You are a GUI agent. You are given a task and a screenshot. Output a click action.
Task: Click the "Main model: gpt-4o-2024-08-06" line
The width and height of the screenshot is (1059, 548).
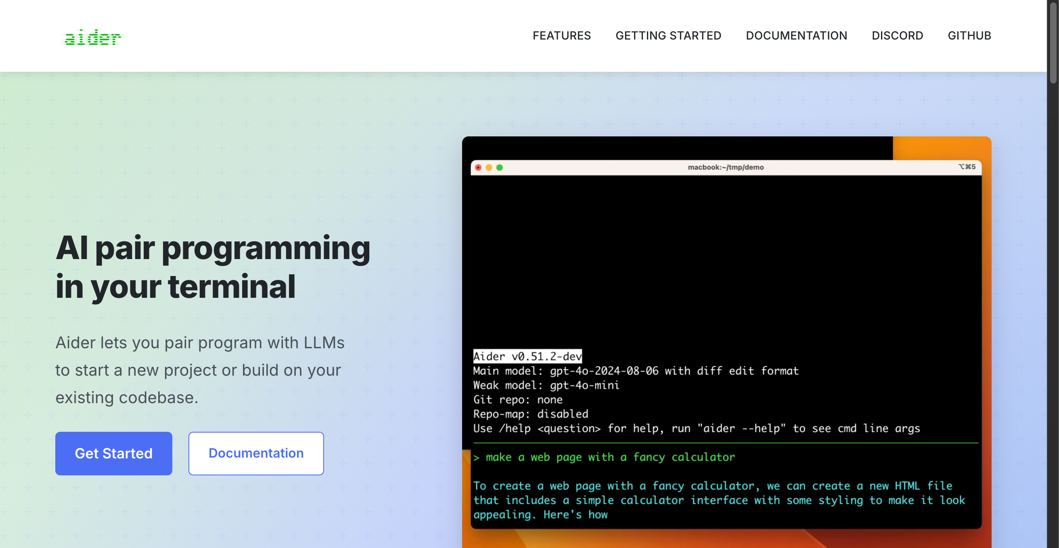click(636, 371)
